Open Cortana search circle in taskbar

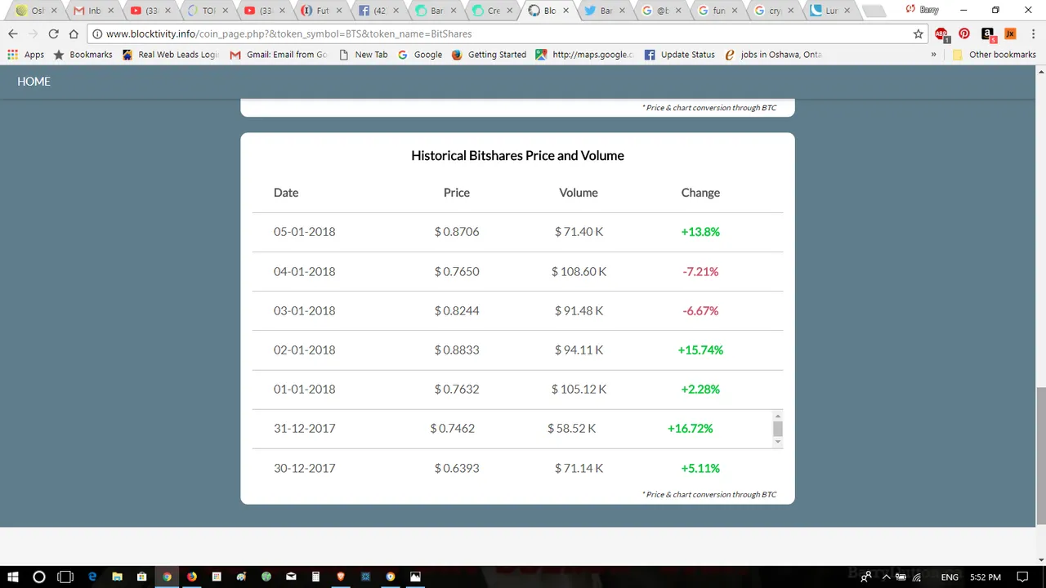38,577
